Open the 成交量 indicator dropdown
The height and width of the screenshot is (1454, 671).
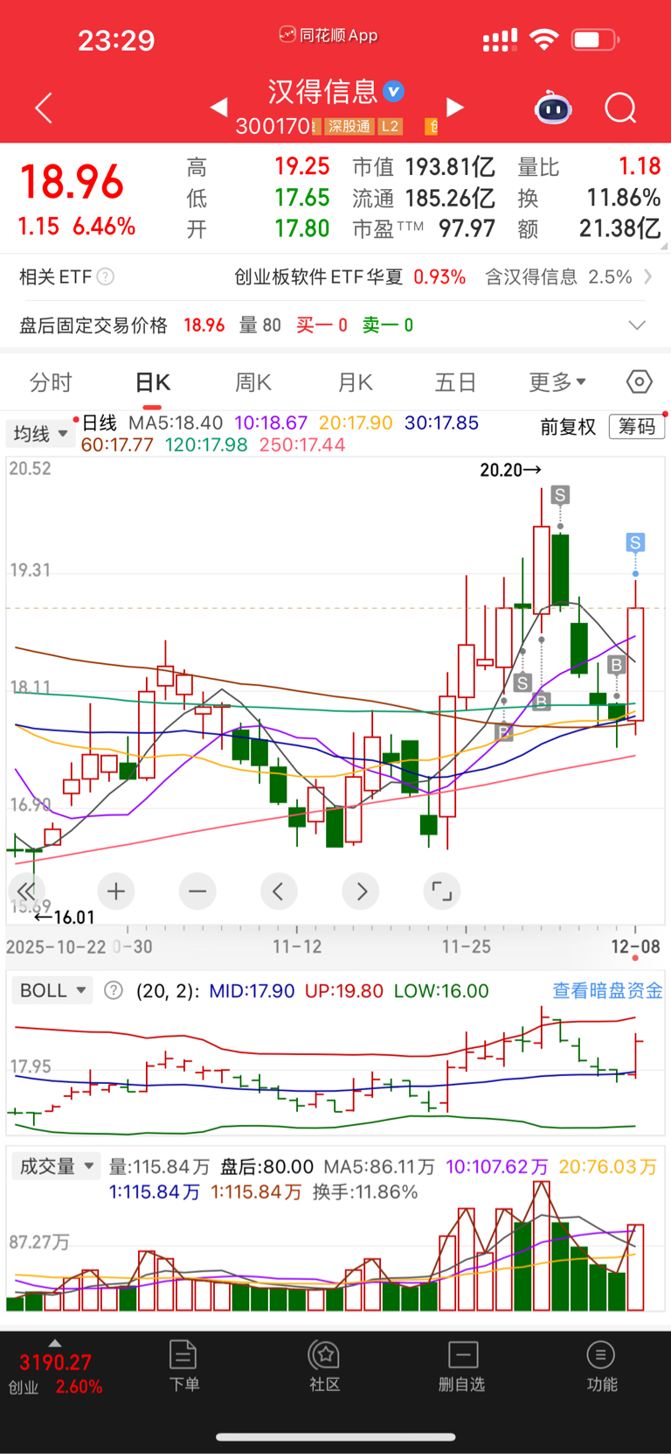point(56,1166)
